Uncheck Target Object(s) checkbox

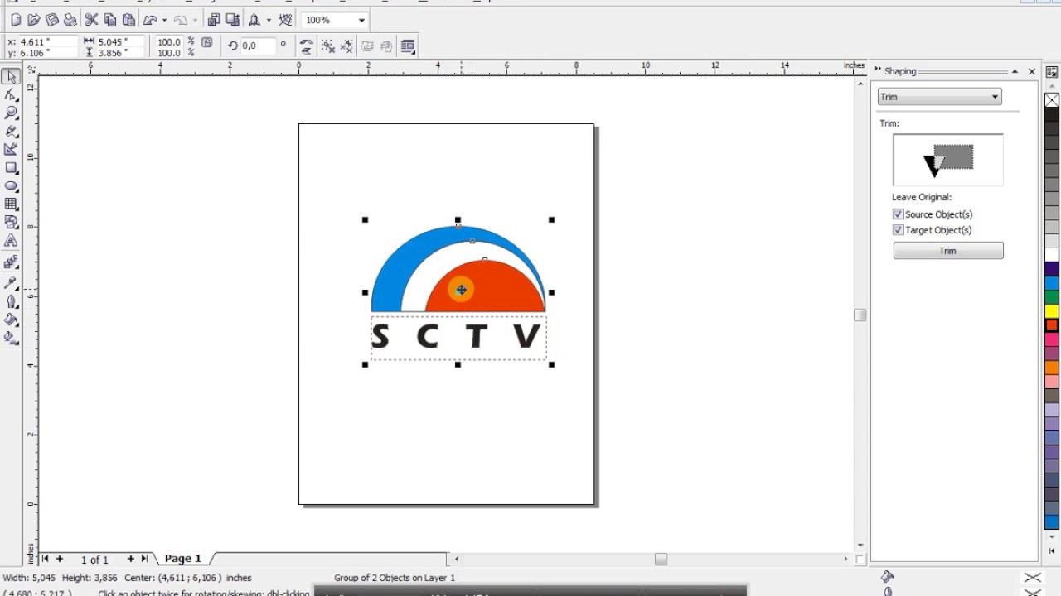tap(898, 230)
